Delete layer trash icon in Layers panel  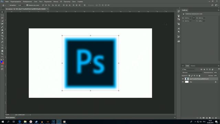coord(216,118)
